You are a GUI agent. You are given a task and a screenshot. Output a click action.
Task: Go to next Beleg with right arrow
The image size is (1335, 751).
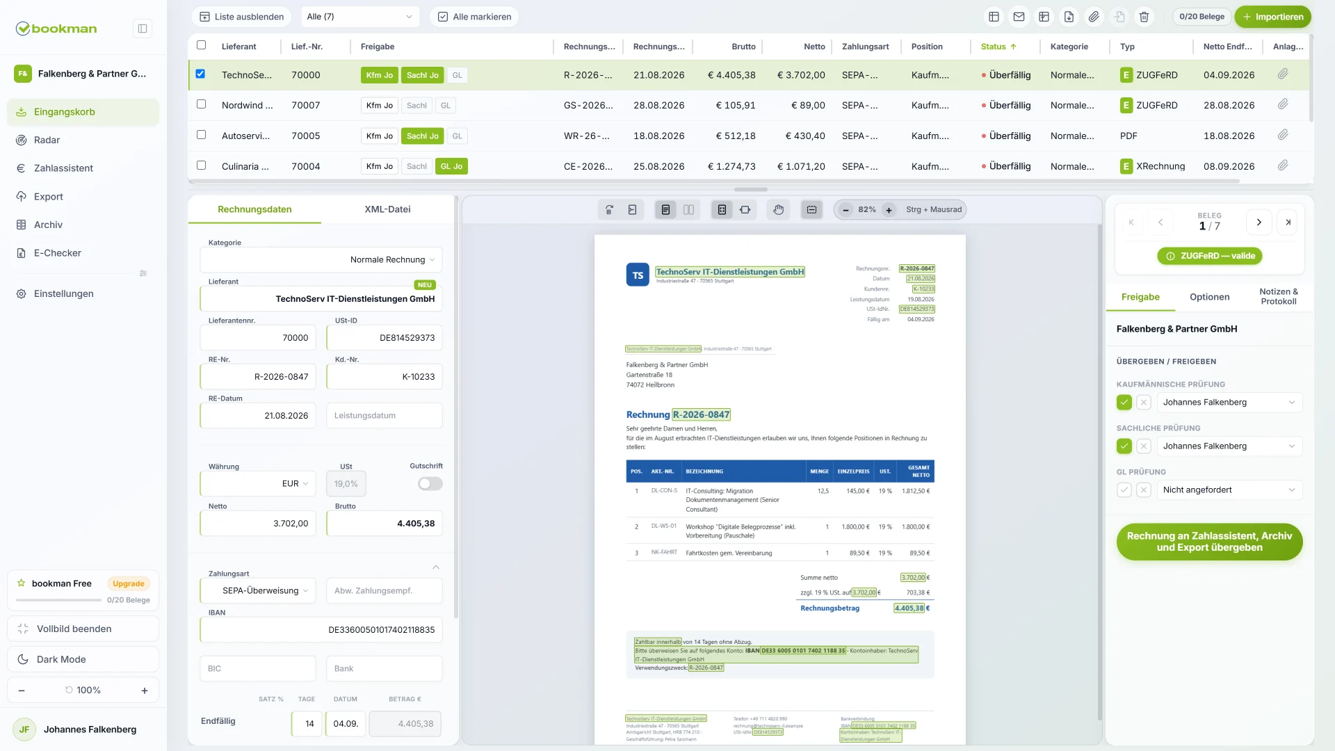tap(1259, 223)
